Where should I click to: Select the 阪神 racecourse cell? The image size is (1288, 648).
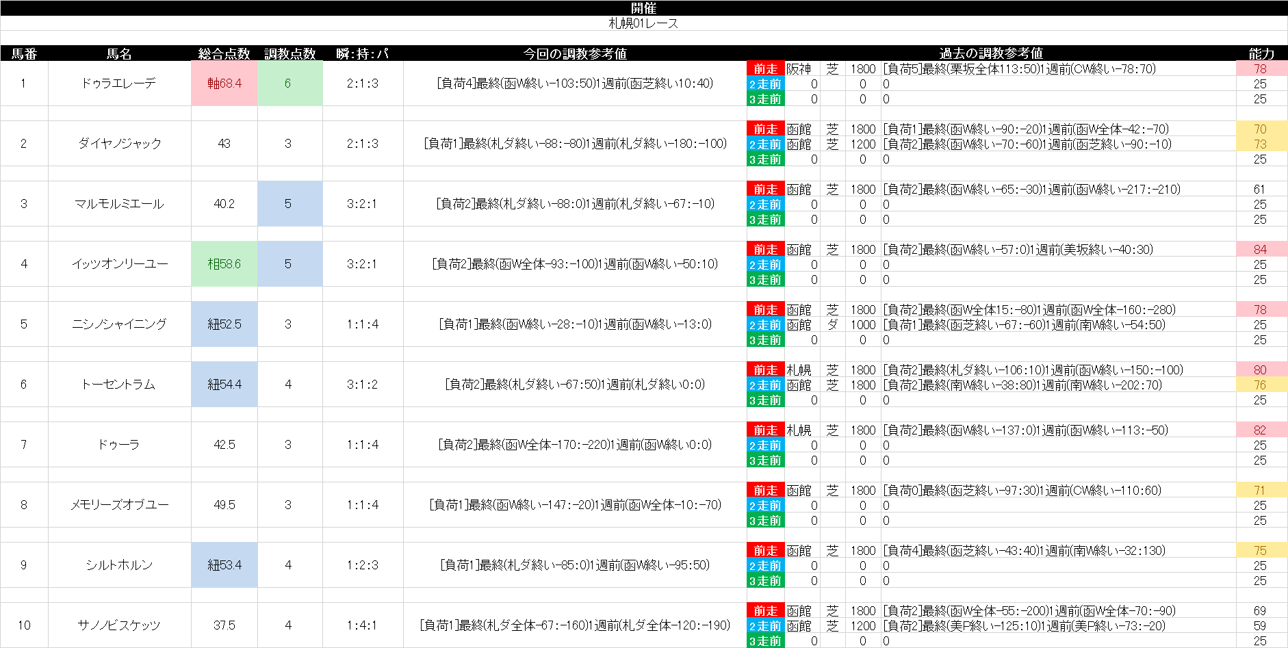pyautogui.click(x=799, y=69)
